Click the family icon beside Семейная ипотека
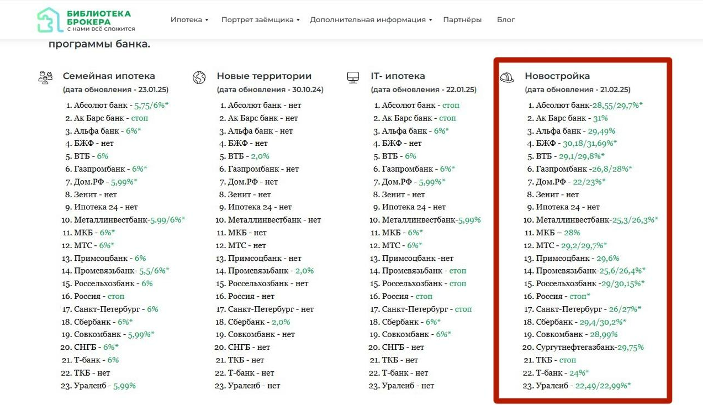 [45, 77]
